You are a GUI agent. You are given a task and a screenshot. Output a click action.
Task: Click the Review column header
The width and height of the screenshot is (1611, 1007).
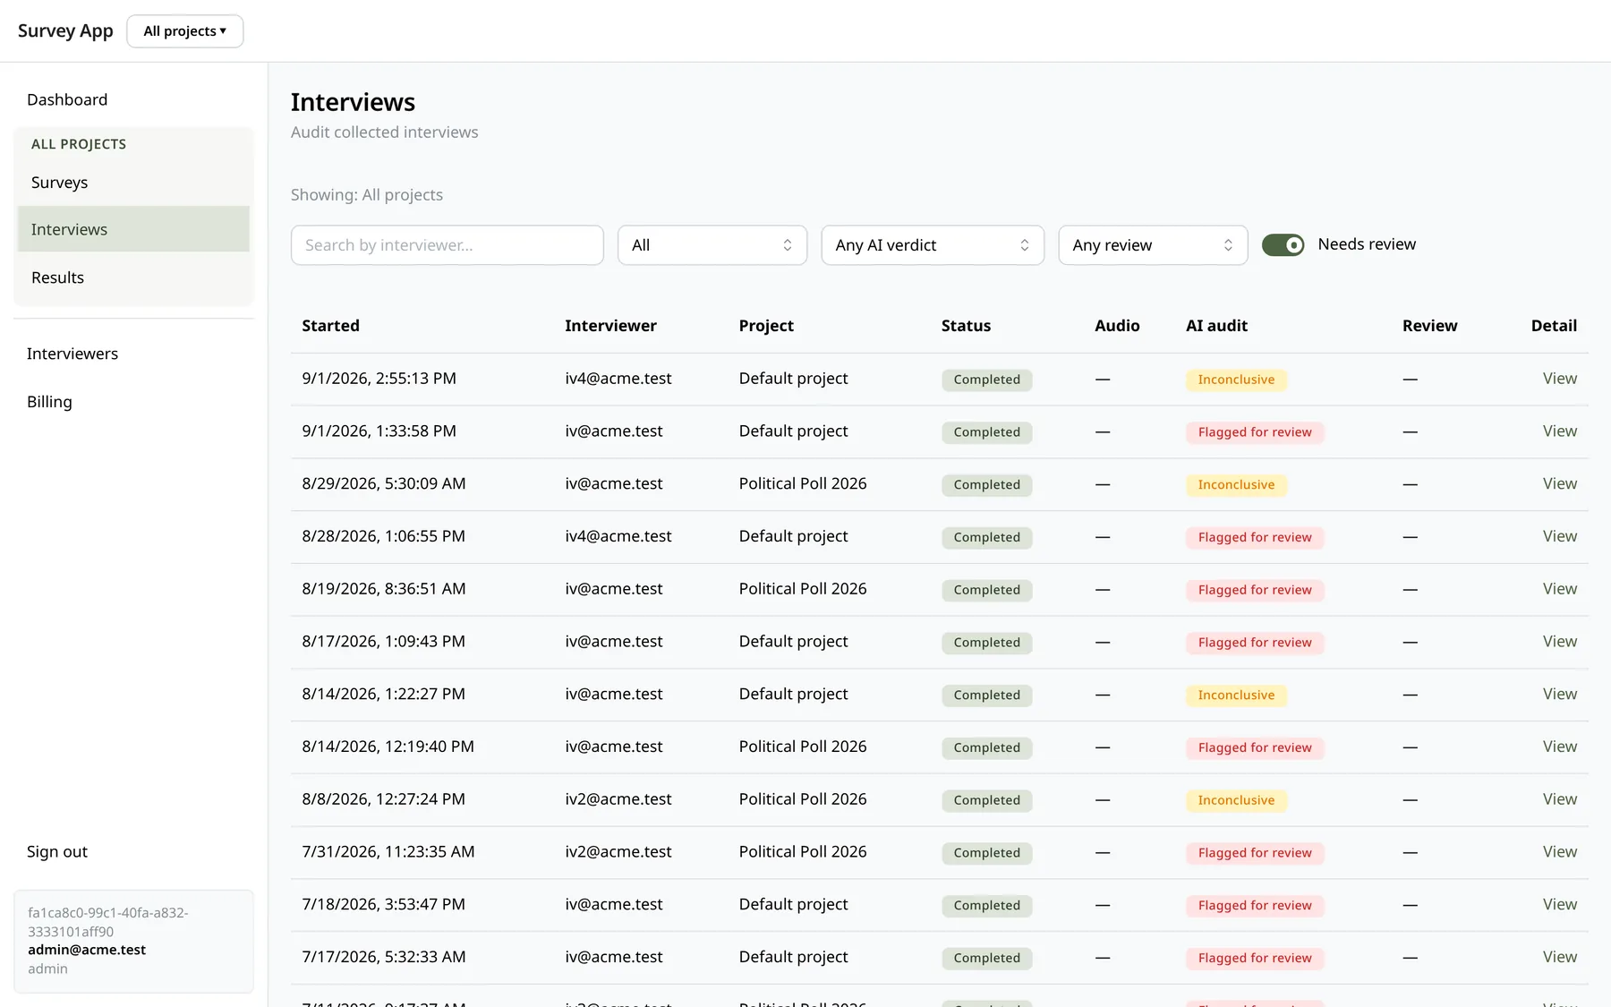(1429, 326)
